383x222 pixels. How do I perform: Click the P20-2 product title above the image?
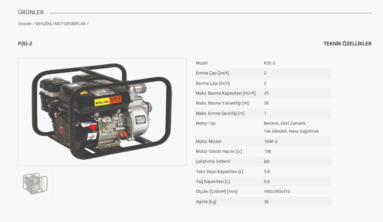[25, 44]
